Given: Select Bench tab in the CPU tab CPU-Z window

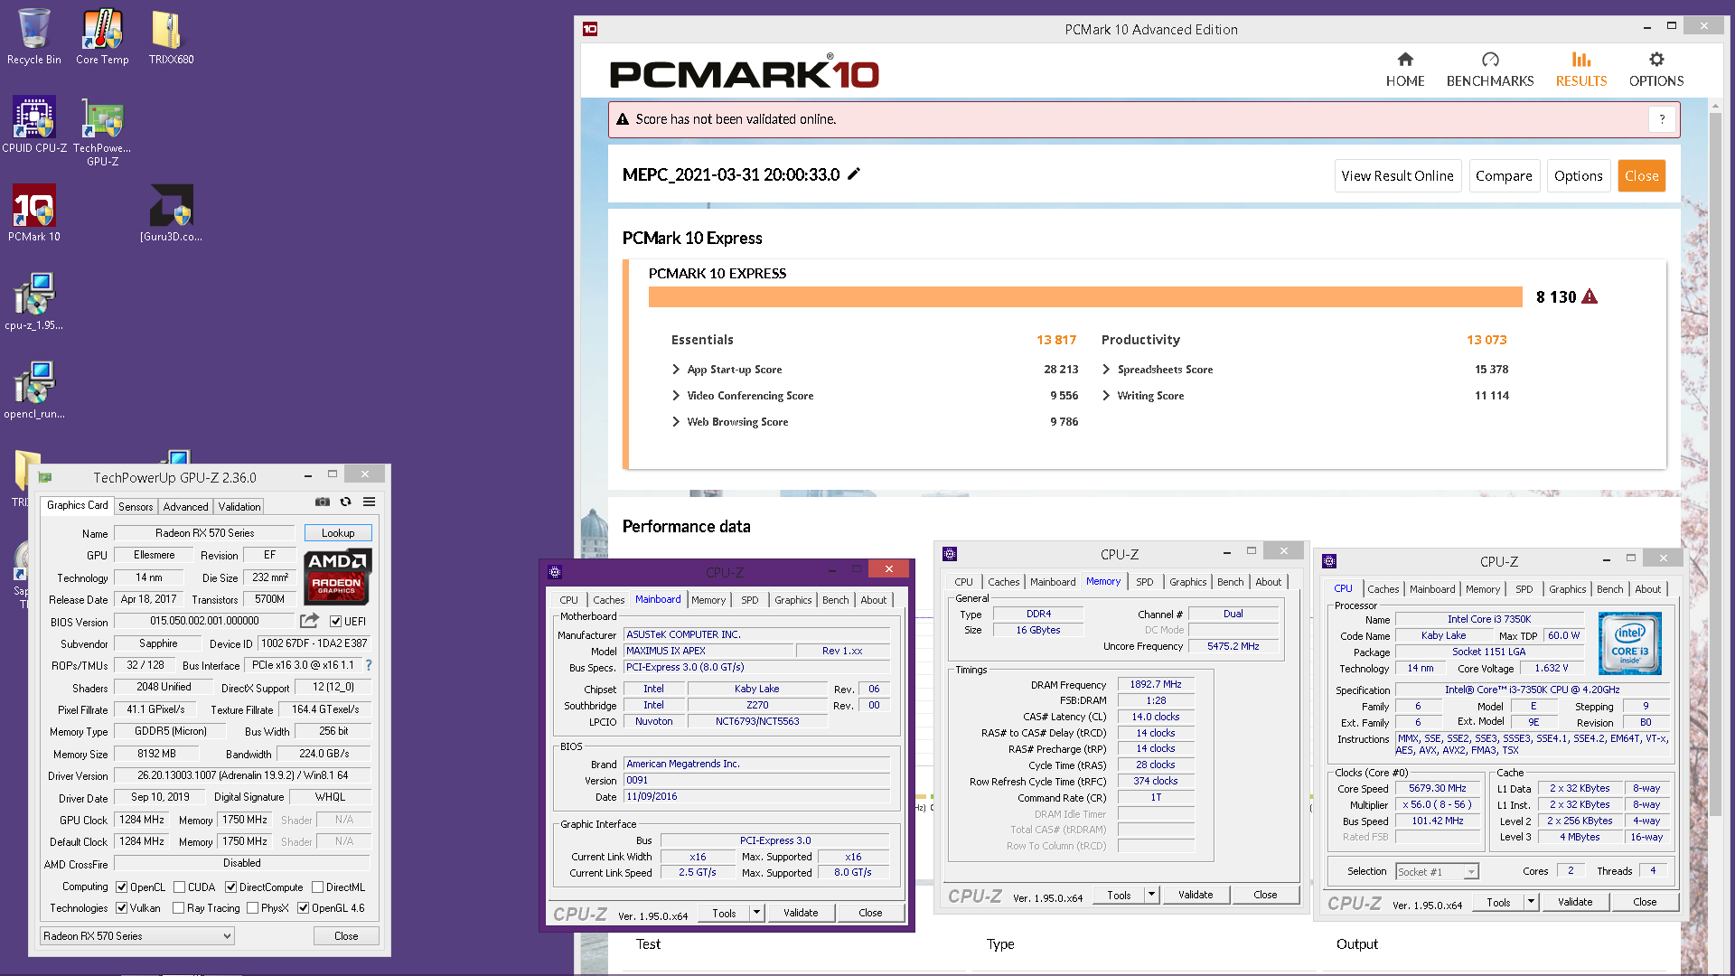Looking at the screenshot, I should click(1609, 588).
